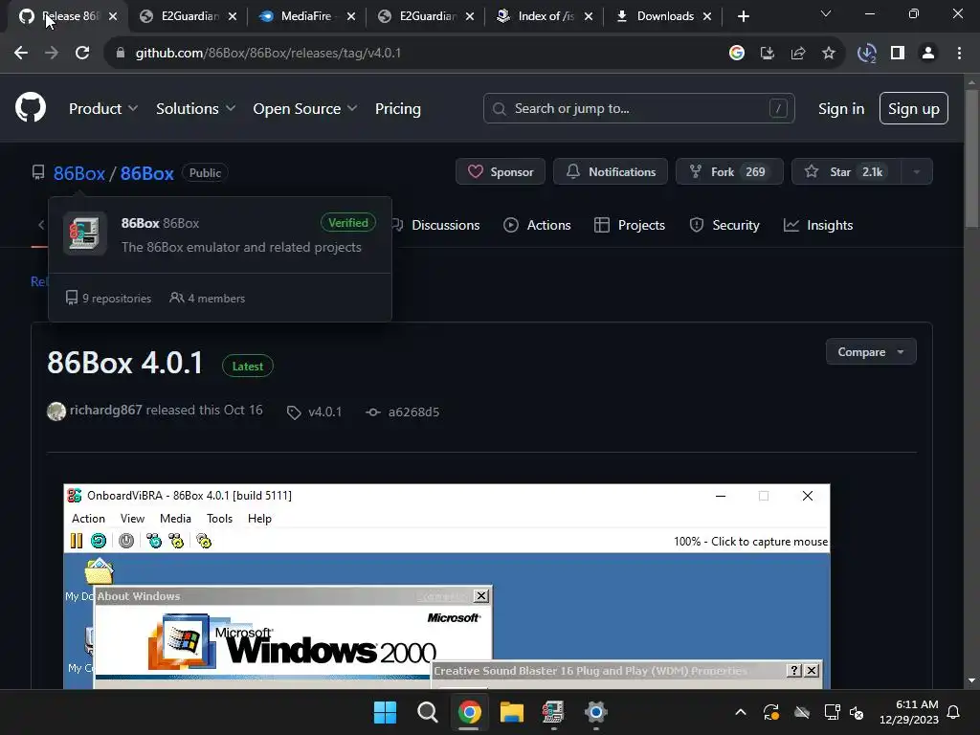Open Chrome's three-dot menu

(x=959, y=54)
